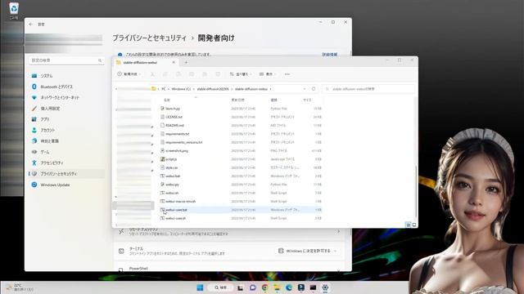Click the webui.bat file icon

pos(162,176)
